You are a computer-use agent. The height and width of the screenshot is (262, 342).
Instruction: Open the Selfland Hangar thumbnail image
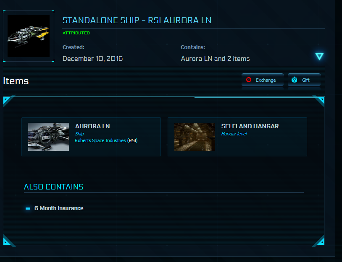click(x=195, y=137)
